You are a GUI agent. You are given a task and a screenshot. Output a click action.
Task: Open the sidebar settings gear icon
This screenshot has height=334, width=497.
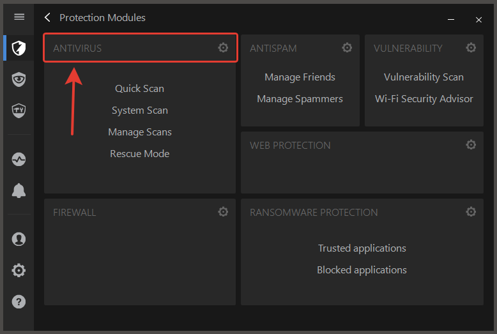coord(19,270)
